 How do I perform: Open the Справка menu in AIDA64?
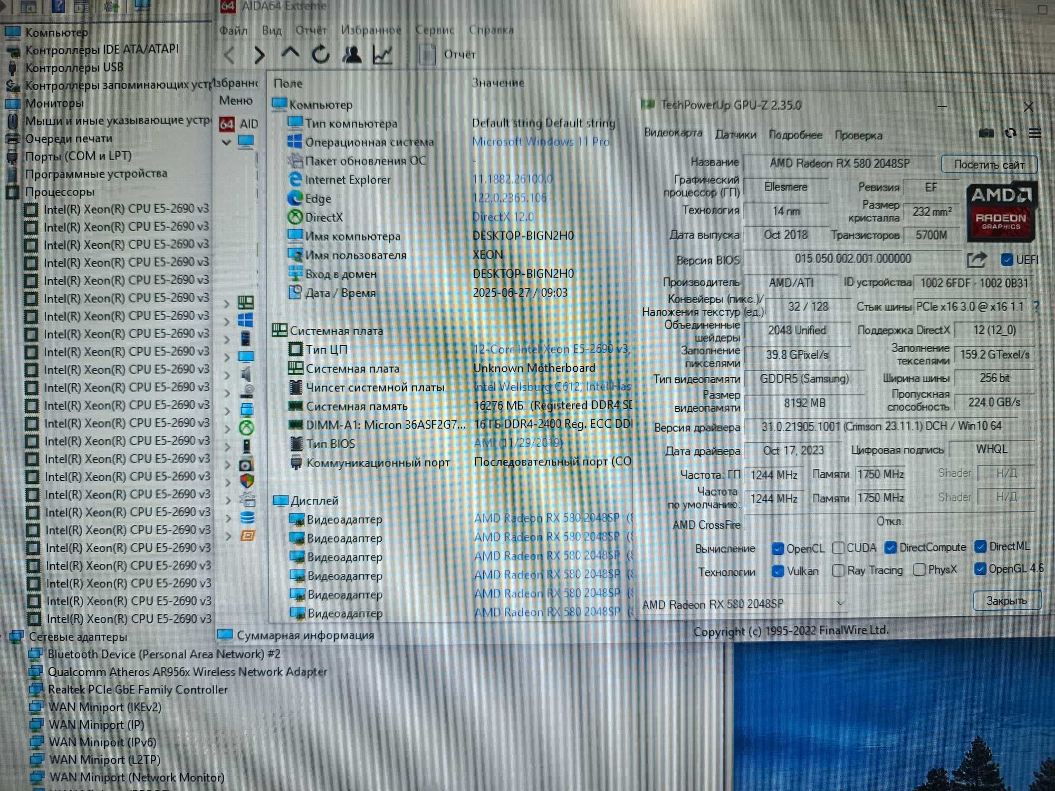[491, 30]
